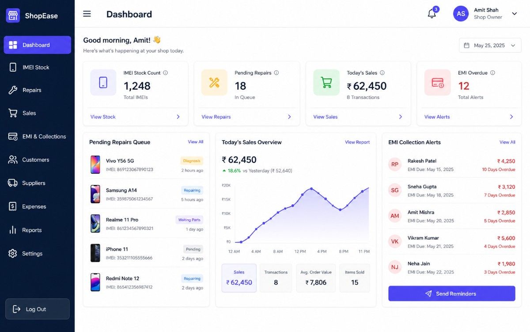This screenshot has height=332, width=530.
Task: Open the View Stock link
Action: tap(103, 117)
